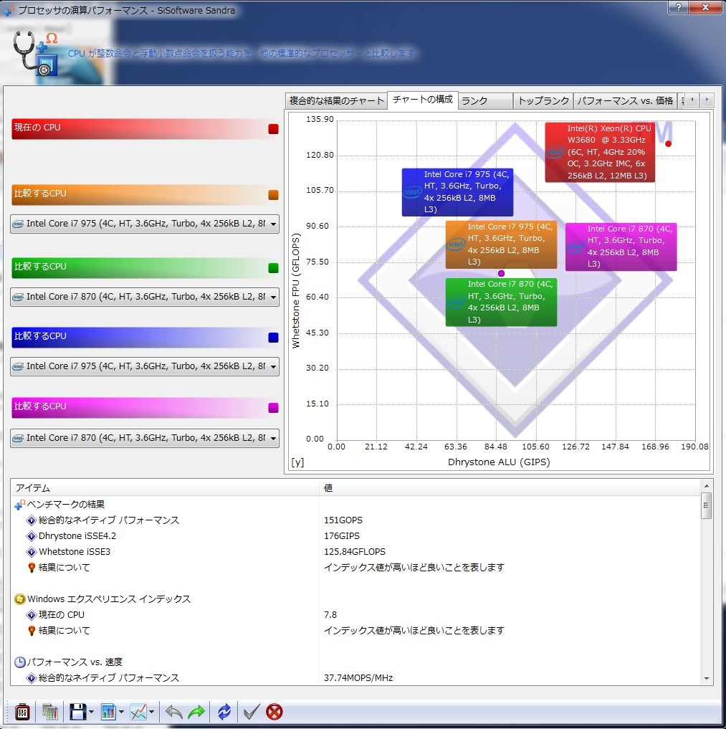
Task: Open the トップランク tab
Action: coord(543,101)
